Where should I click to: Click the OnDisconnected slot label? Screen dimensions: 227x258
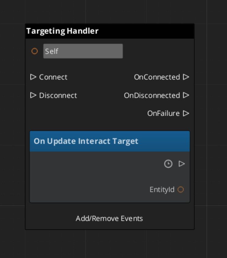tap(152, 95)
